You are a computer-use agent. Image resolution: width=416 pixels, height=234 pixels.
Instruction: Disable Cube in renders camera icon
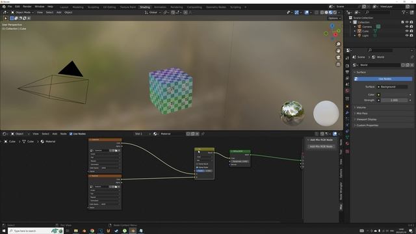point(411,31)
